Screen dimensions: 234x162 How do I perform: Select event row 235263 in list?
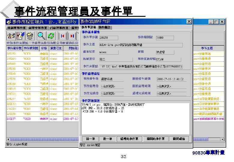(43, 59)
